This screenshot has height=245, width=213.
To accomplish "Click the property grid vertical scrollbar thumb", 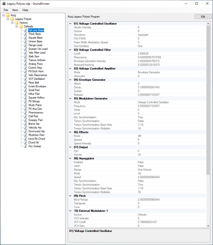I will (x=208, y=100).
